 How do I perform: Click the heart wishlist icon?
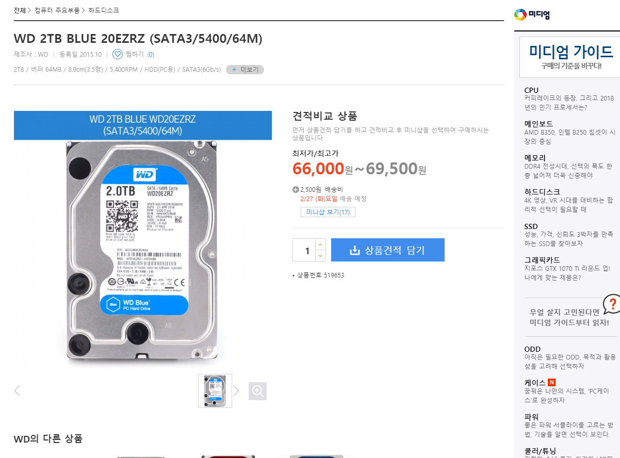tap(118, 54)
